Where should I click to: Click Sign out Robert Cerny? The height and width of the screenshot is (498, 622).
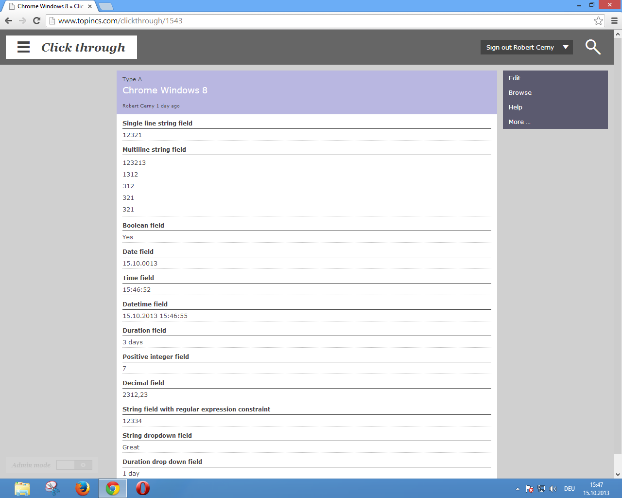(x=519, y=47)
